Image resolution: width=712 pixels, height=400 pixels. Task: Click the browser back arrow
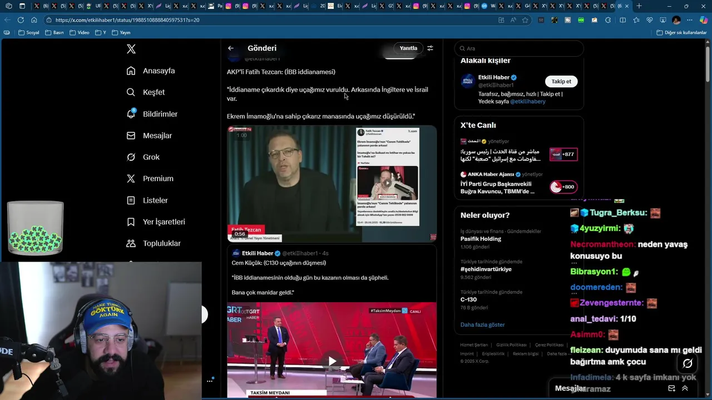coord(7,20)
